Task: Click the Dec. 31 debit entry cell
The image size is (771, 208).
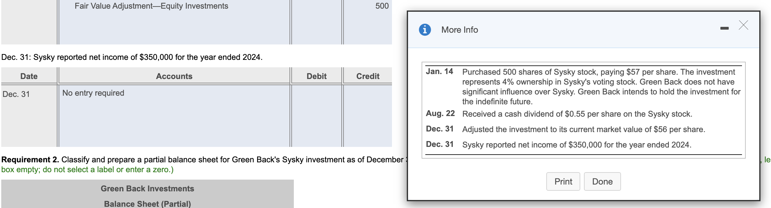Action: (x=316, y=116)
